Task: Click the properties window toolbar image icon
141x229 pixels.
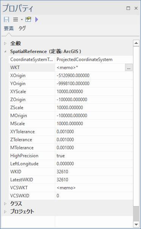Action: click(28, 19)
